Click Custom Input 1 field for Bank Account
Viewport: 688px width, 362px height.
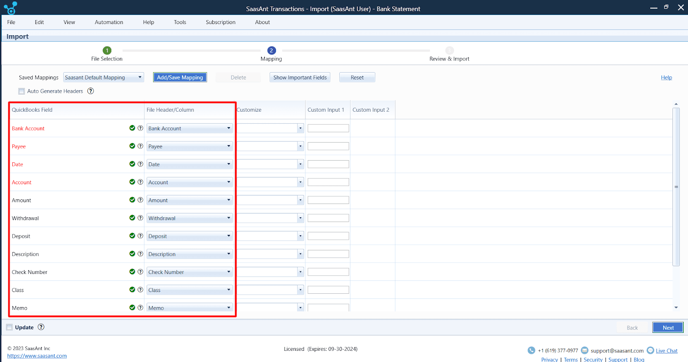point(328,128)
